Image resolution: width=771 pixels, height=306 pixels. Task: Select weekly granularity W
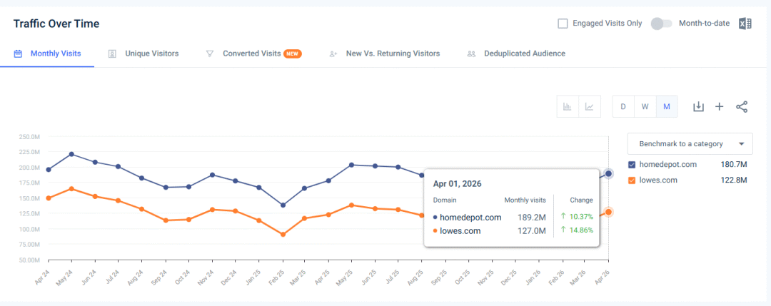tap(645, 106)
